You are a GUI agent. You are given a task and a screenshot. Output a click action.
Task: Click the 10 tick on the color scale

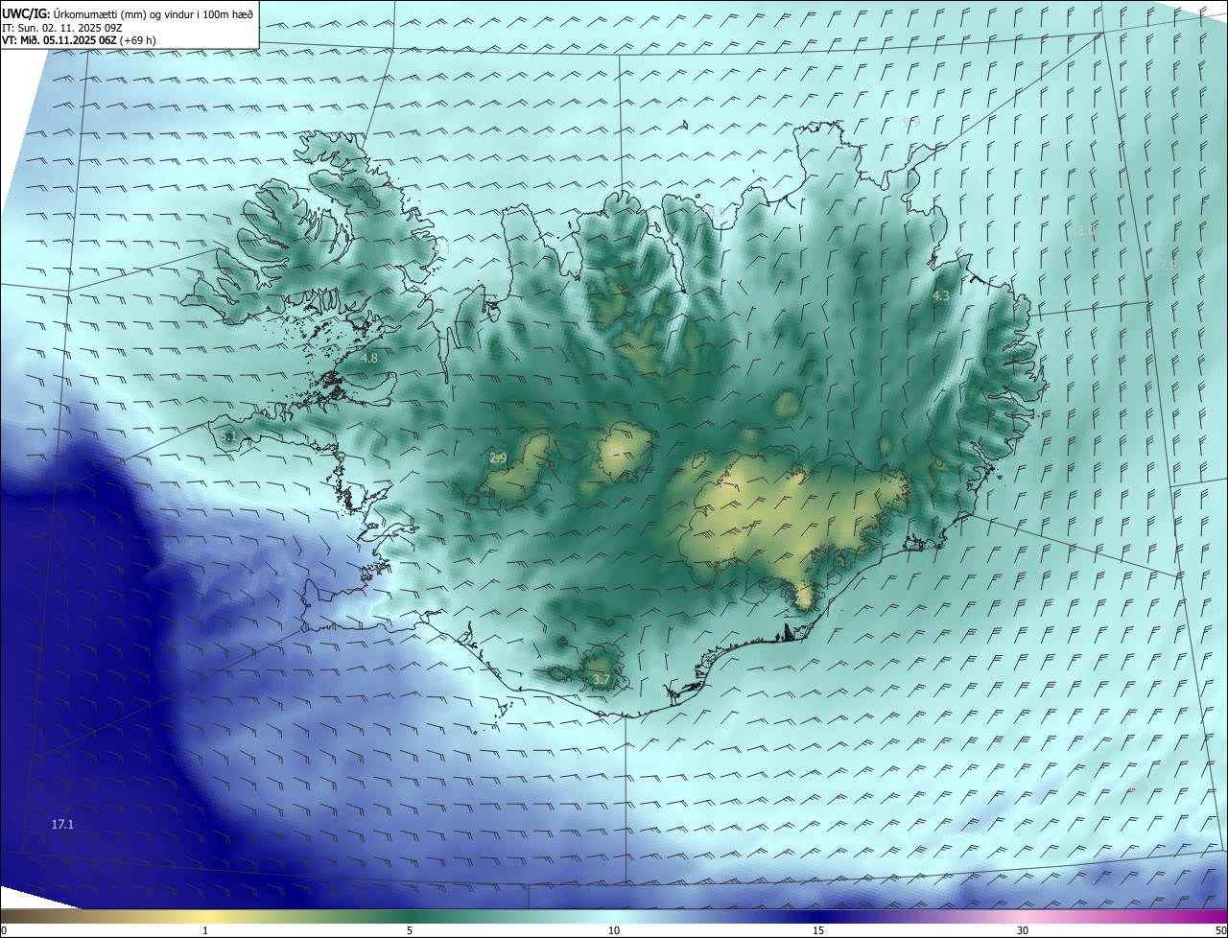tap(614, 931)
